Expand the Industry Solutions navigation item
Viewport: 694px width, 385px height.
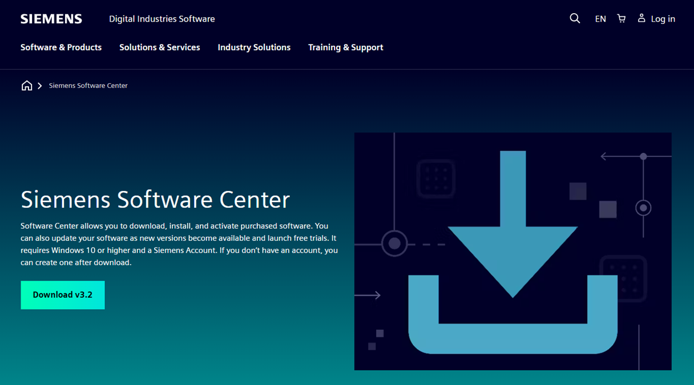pyautogui.click(x=254, y=47)
